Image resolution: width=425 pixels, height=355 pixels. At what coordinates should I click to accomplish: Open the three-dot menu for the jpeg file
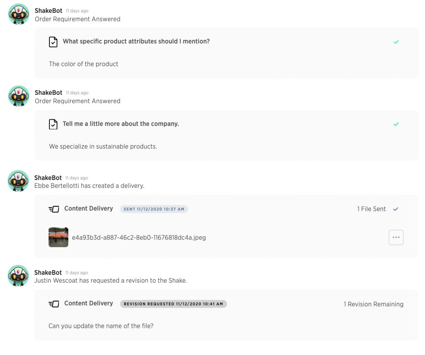tap(396, 237)
